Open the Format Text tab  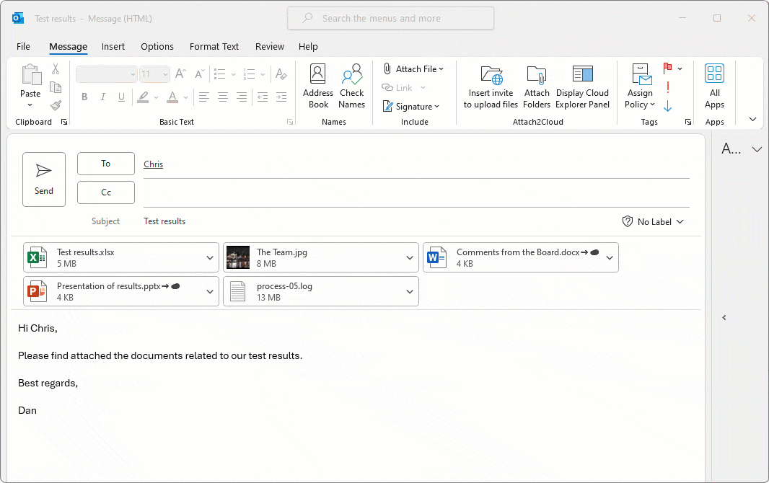click(x=214, y=47)
